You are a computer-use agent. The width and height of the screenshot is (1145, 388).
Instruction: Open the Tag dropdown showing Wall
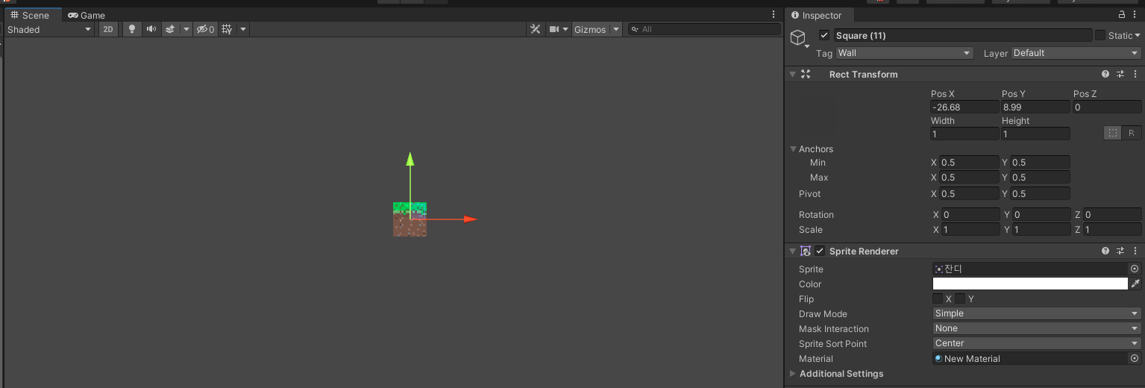(x=905, y=53)
